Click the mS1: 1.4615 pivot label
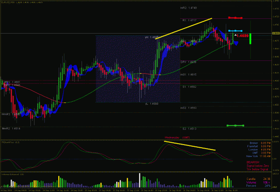 coord(189,75)
